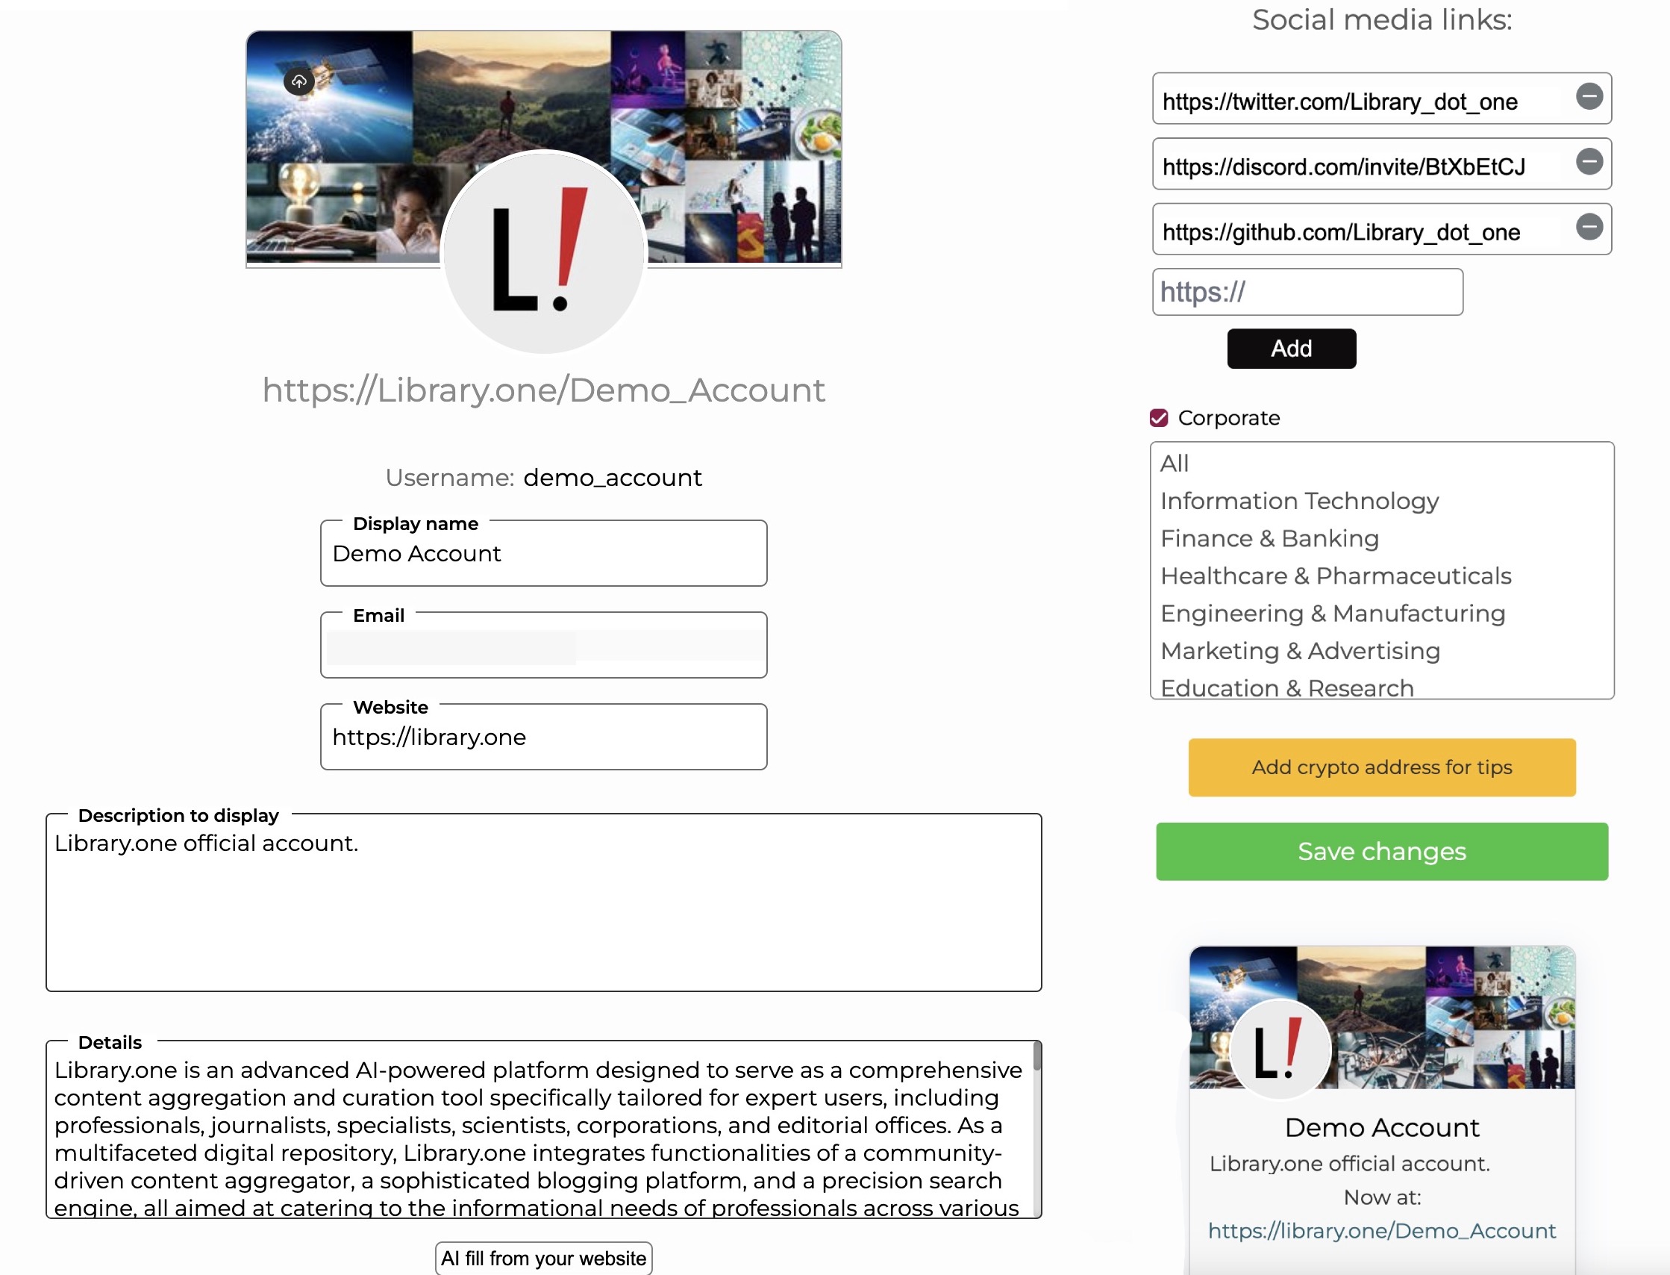Click AI fill from your website button
Viewport: 1670px width, 1275px height.
pos(545,1258)
